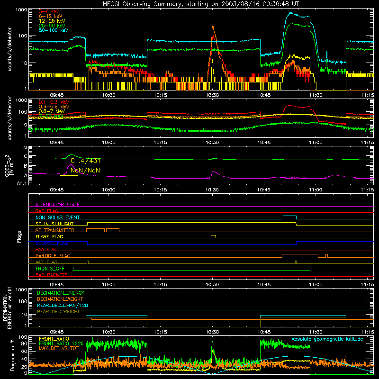
Task: Click the GAP_FLAG label
Action: tap(46, 211)
